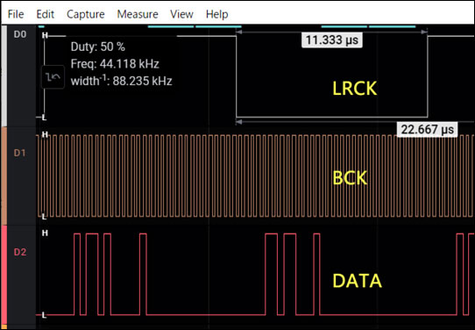Image resolution: width=475 pixels, height=330 pixels.
Task: Open the File menu
Action: (16, 14)
